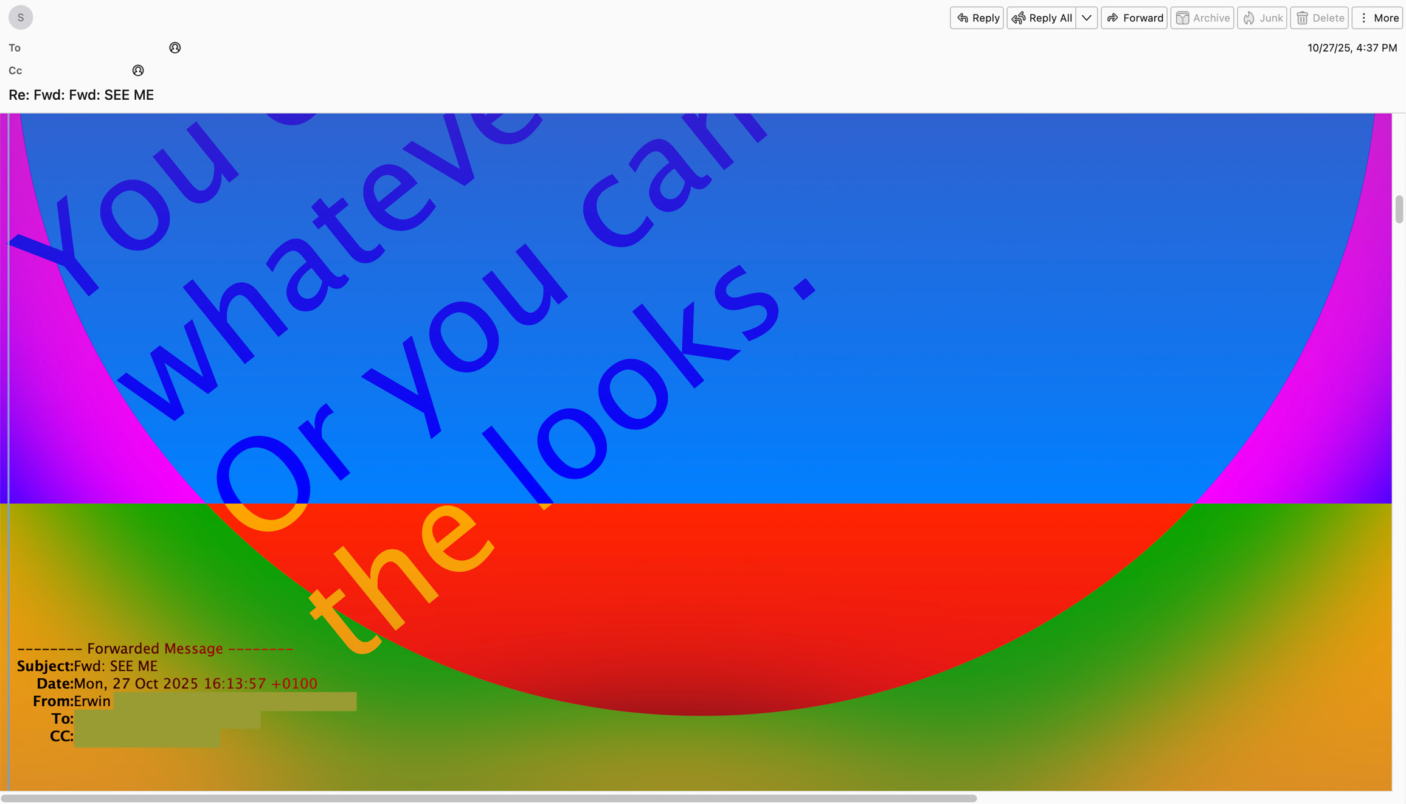Viewport: 1406px width, 804px height.
Task: Click the Forwarded Message separator text
Action: [155, 648]
